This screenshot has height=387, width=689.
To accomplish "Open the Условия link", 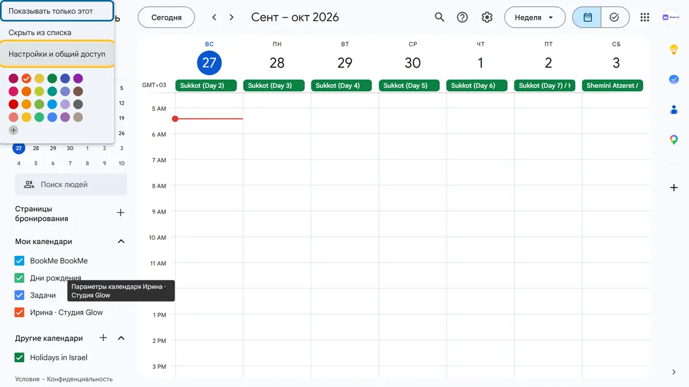I will pyautogui.click(x=28, y=379).
